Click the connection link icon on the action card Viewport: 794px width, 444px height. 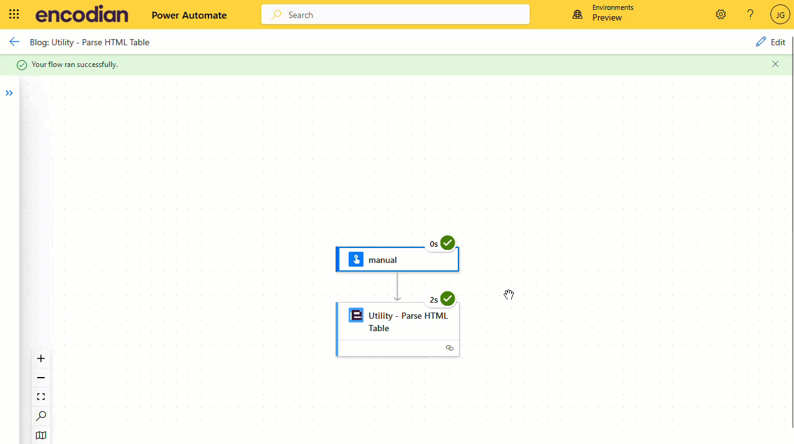click(x=450, y=349)
